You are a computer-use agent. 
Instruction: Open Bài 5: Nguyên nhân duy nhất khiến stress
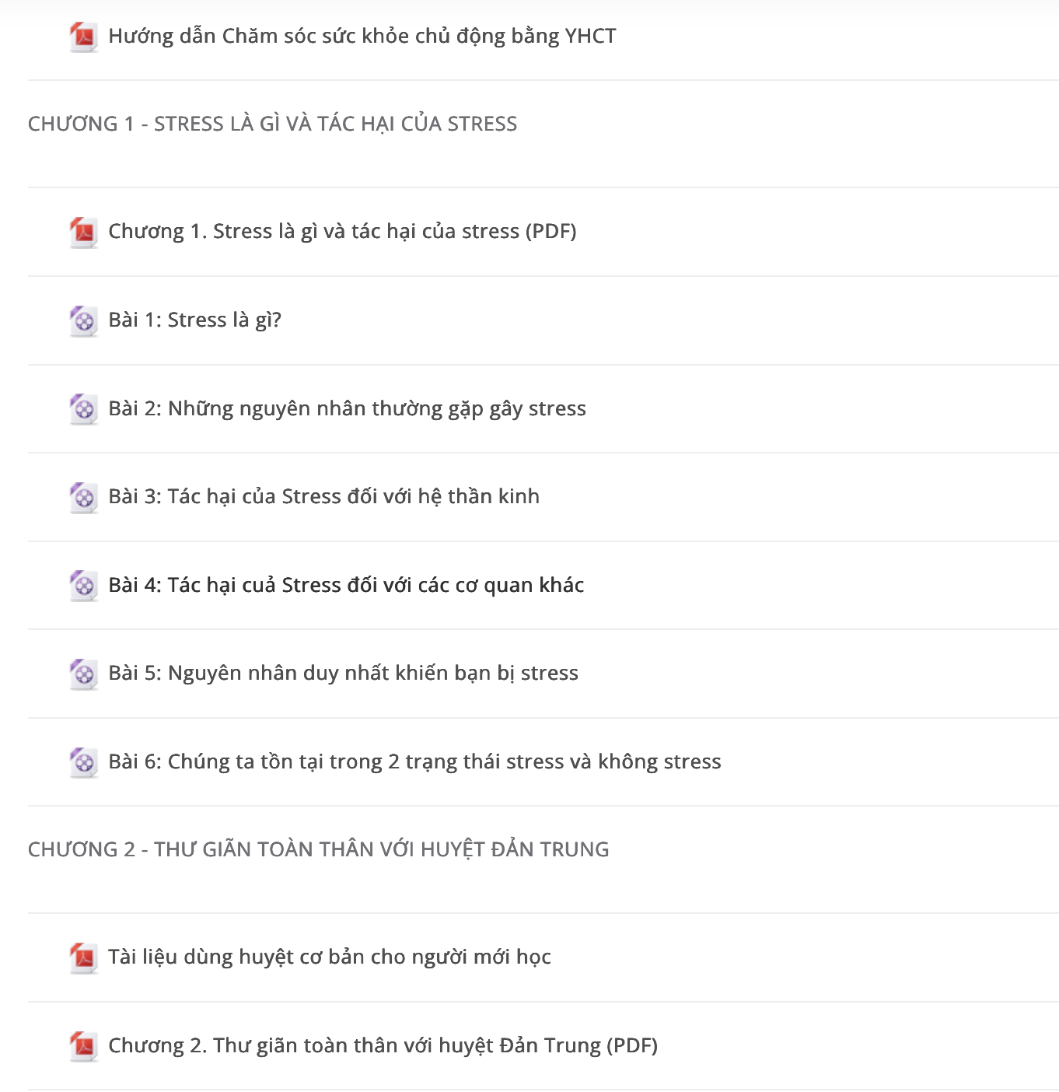(343, 674)
